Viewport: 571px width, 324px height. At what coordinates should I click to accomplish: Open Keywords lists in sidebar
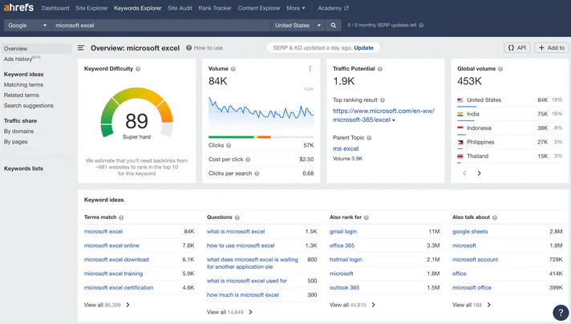(x=24, y=168)
